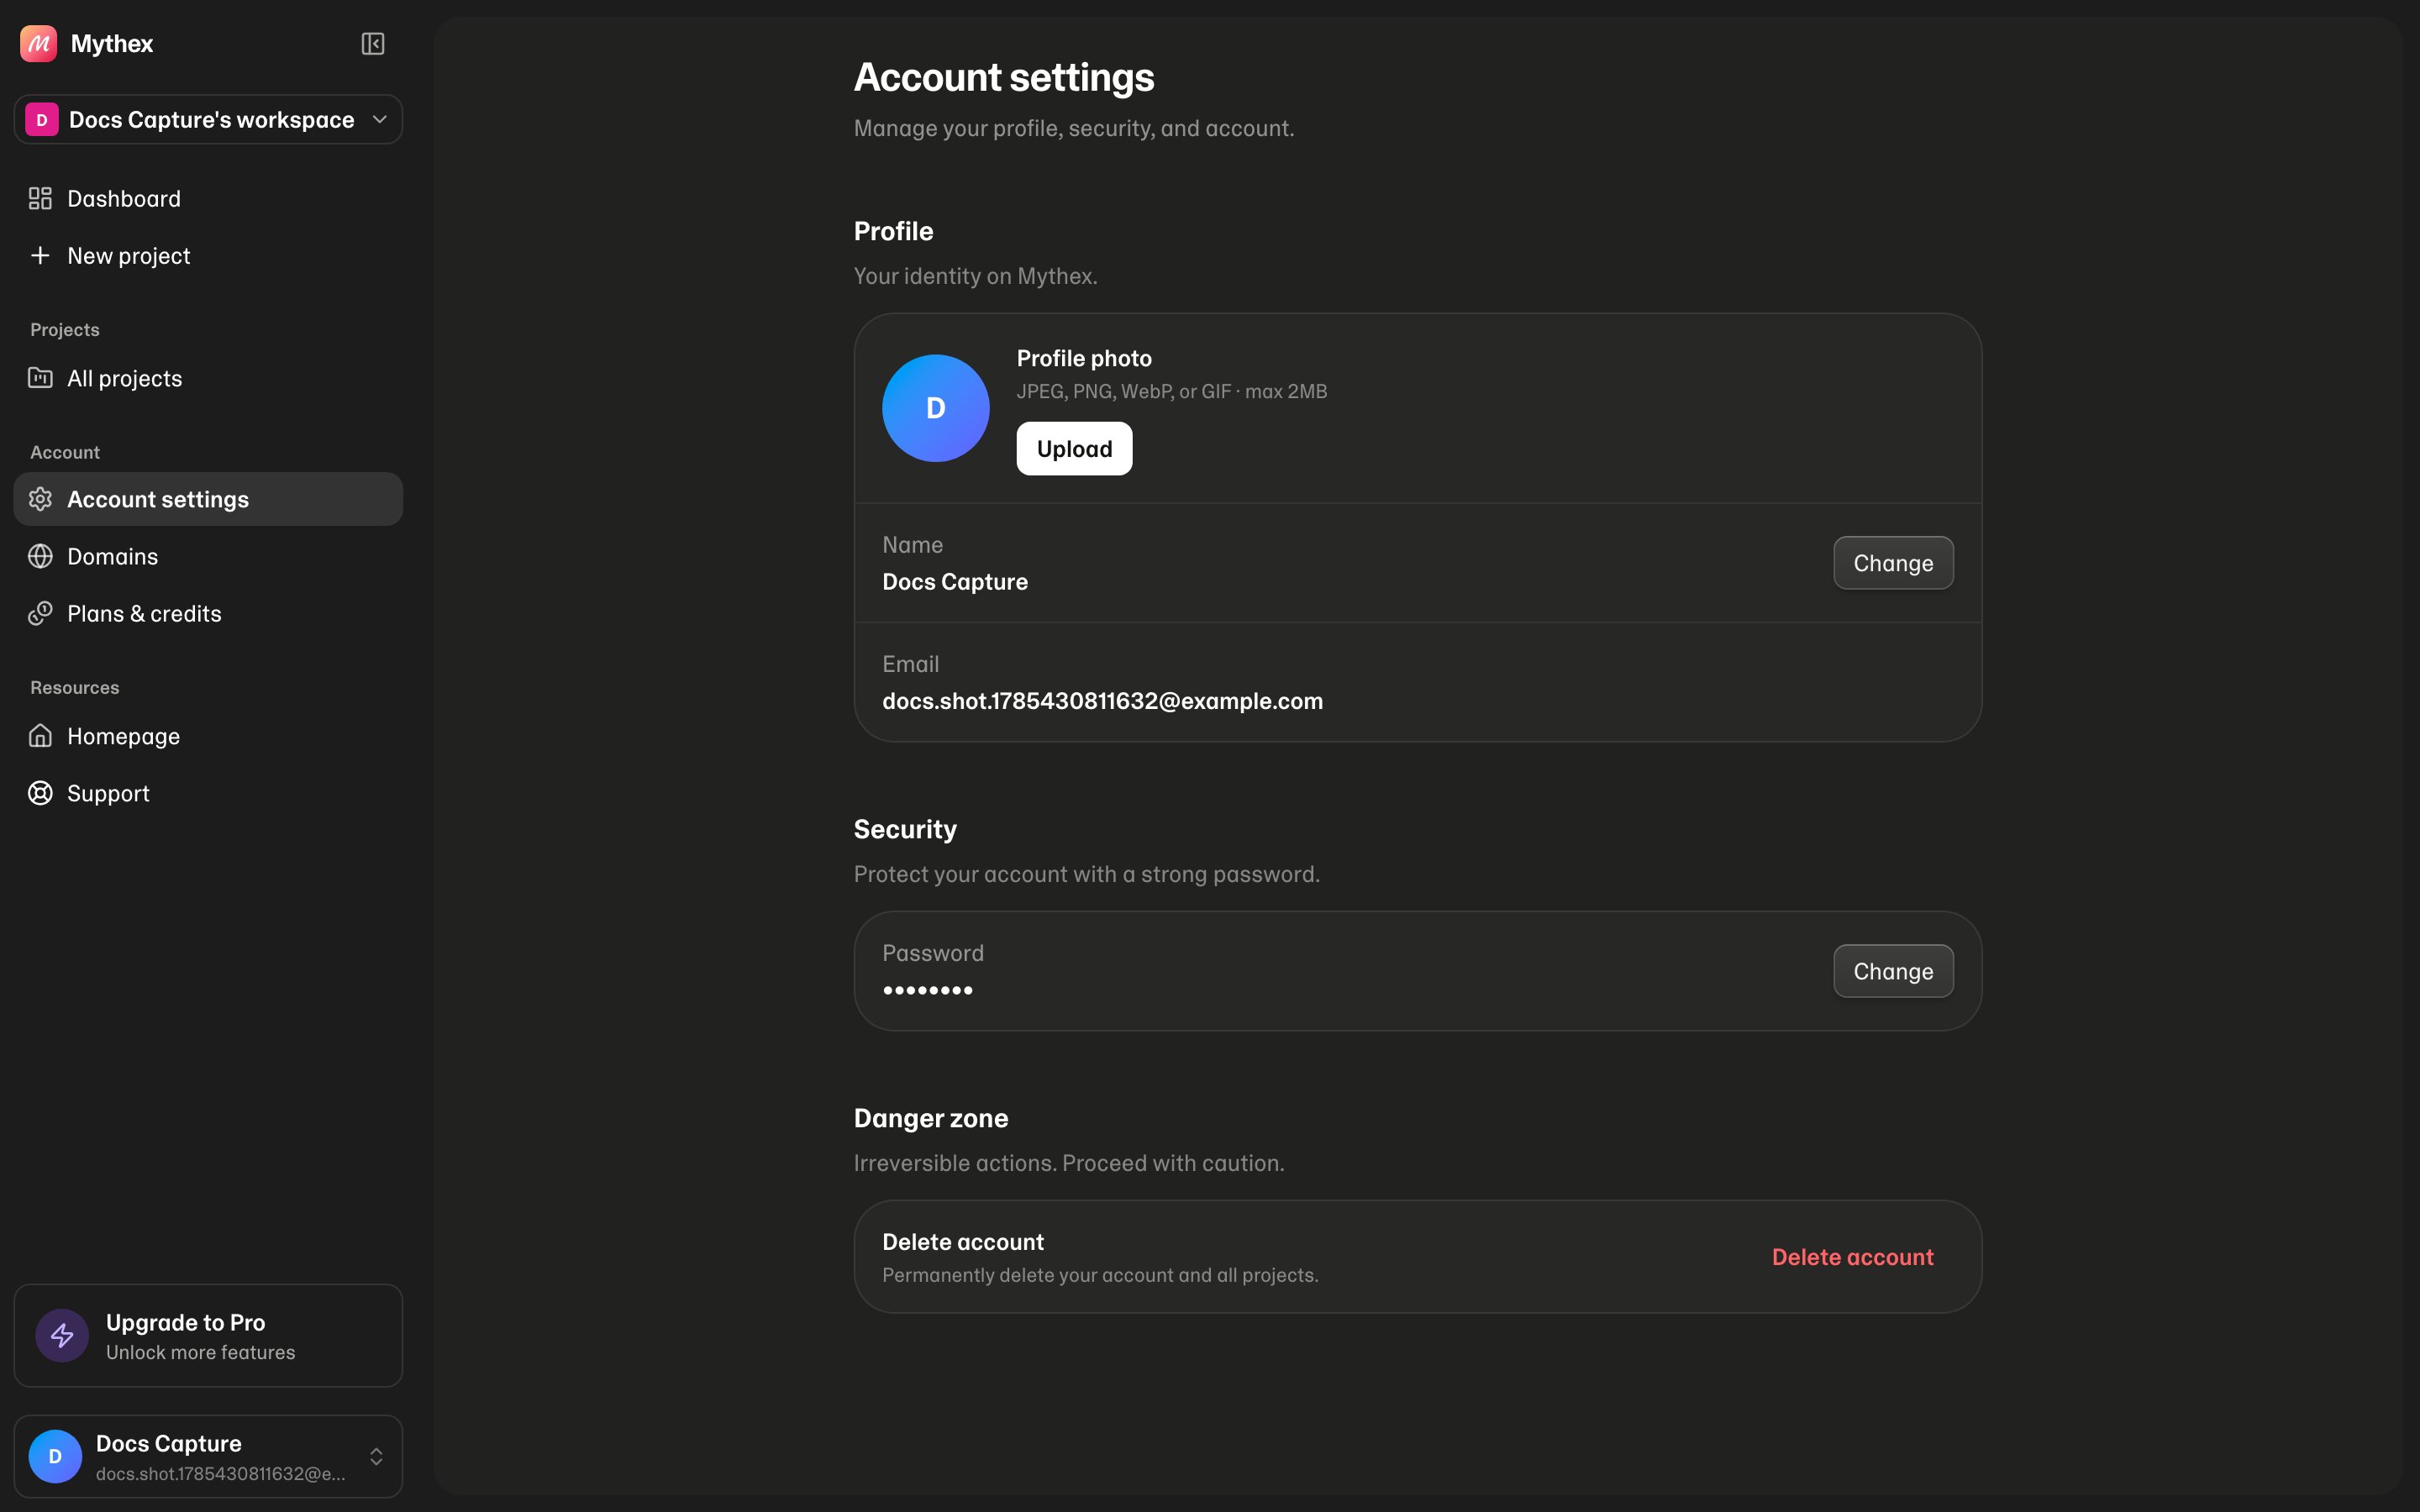Click the Upgrade to Pro lightning icon
Viewport: 2420px width, 1512px height.
[x=62, y=1335]
